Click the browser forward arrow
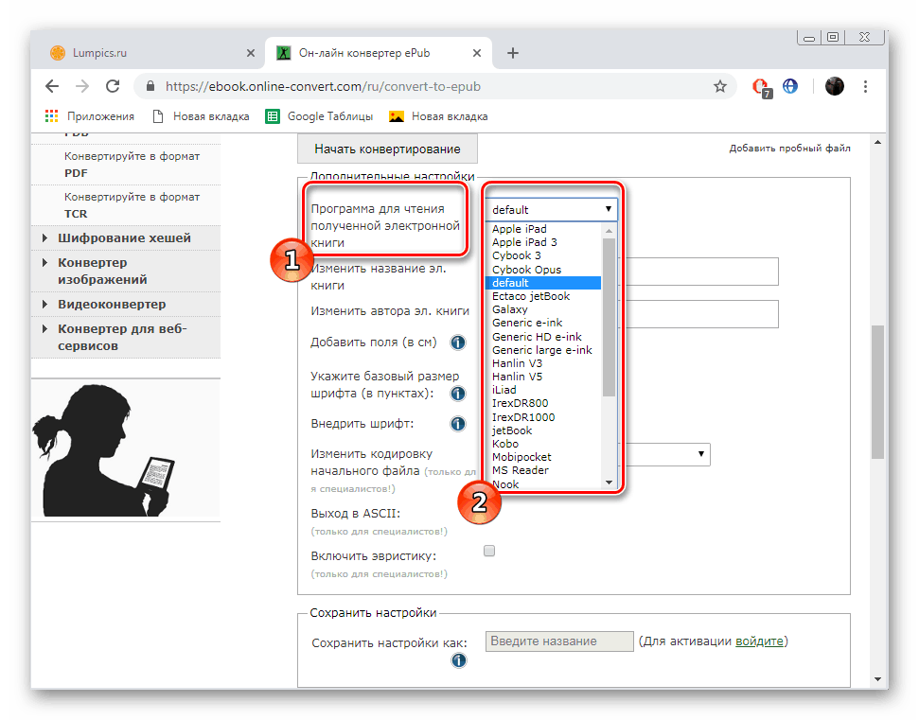The image size is (919, 720). [82, 87]
